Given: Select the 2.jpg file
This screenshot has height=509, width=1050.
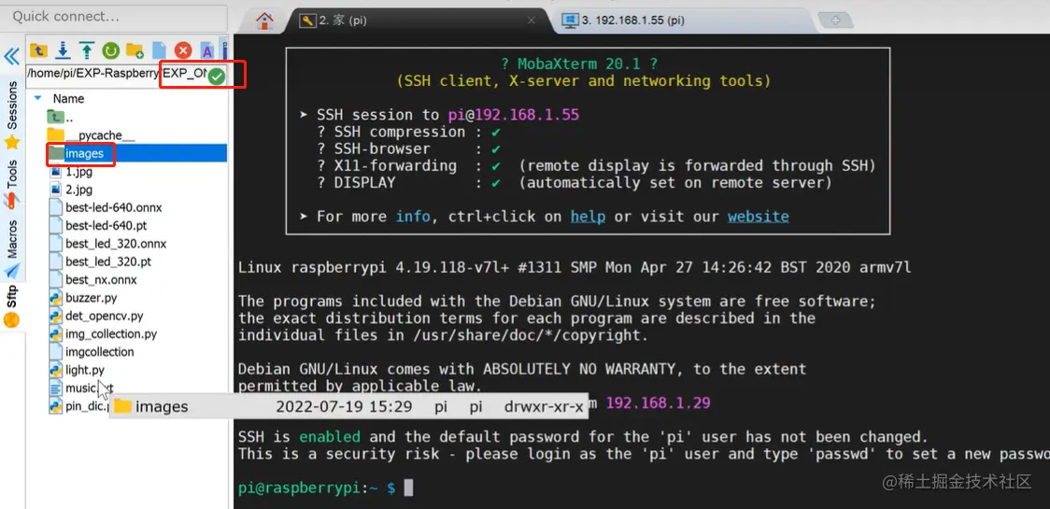Looking at the screenshot, I should [79, 190].
